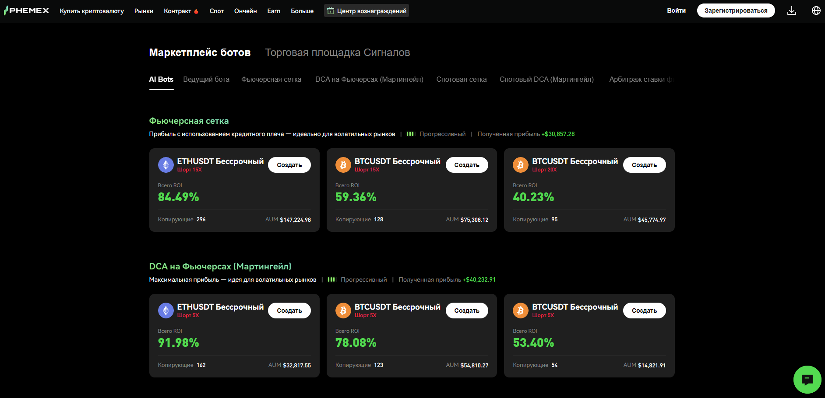Image resolution: width=825 pixels, height=398 pixels.
Task: Switch to 'Торговая площадка Сигналов' section
Action: pos(337,52)
